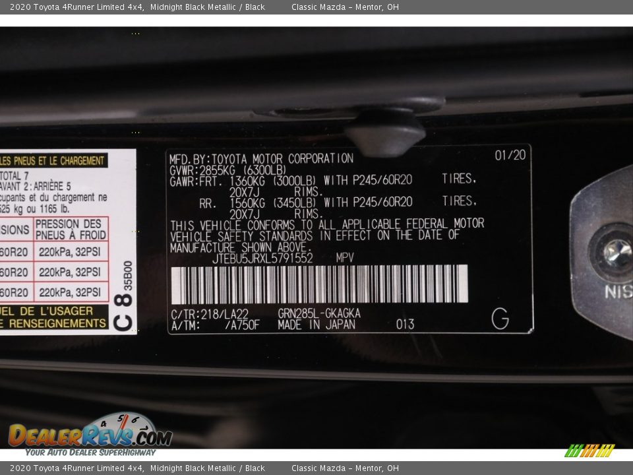The image size is (633, 475).
Task: Click the MADE IN JAPAN text
Action: point(316,325)
